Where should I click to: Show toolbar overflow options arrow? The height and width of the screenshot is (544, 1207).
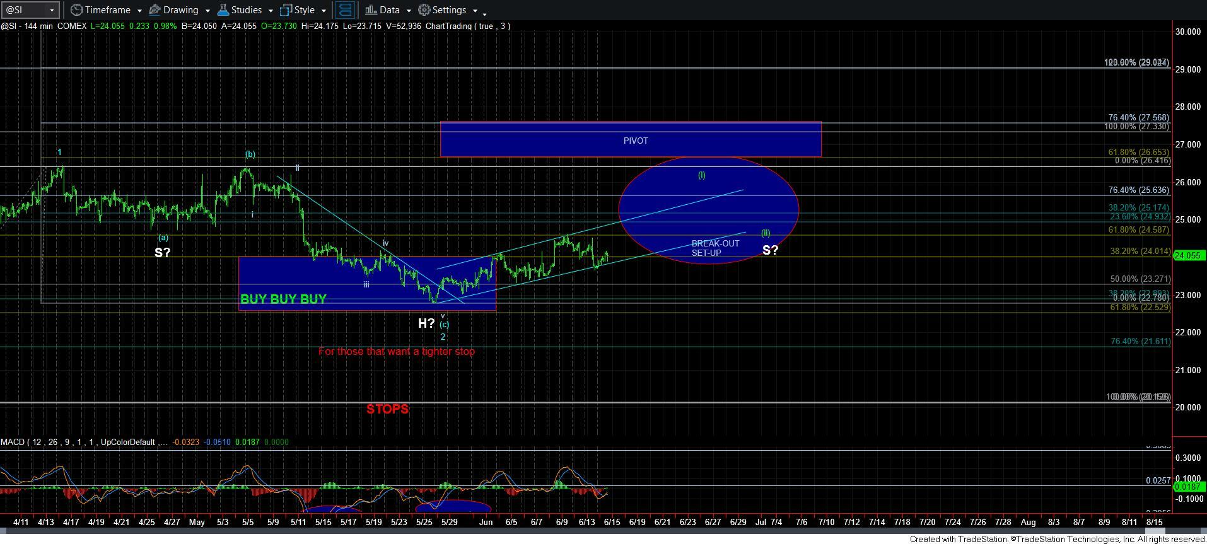click(x=484, y=13)
